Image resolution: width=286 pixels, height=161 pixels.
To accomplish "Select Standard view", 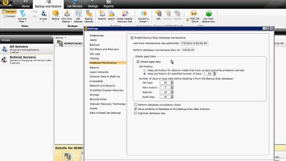I will [9, 12].
